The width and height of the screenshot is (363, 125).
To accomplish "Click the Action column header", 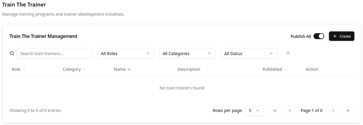I will click(x=312, y=69).
